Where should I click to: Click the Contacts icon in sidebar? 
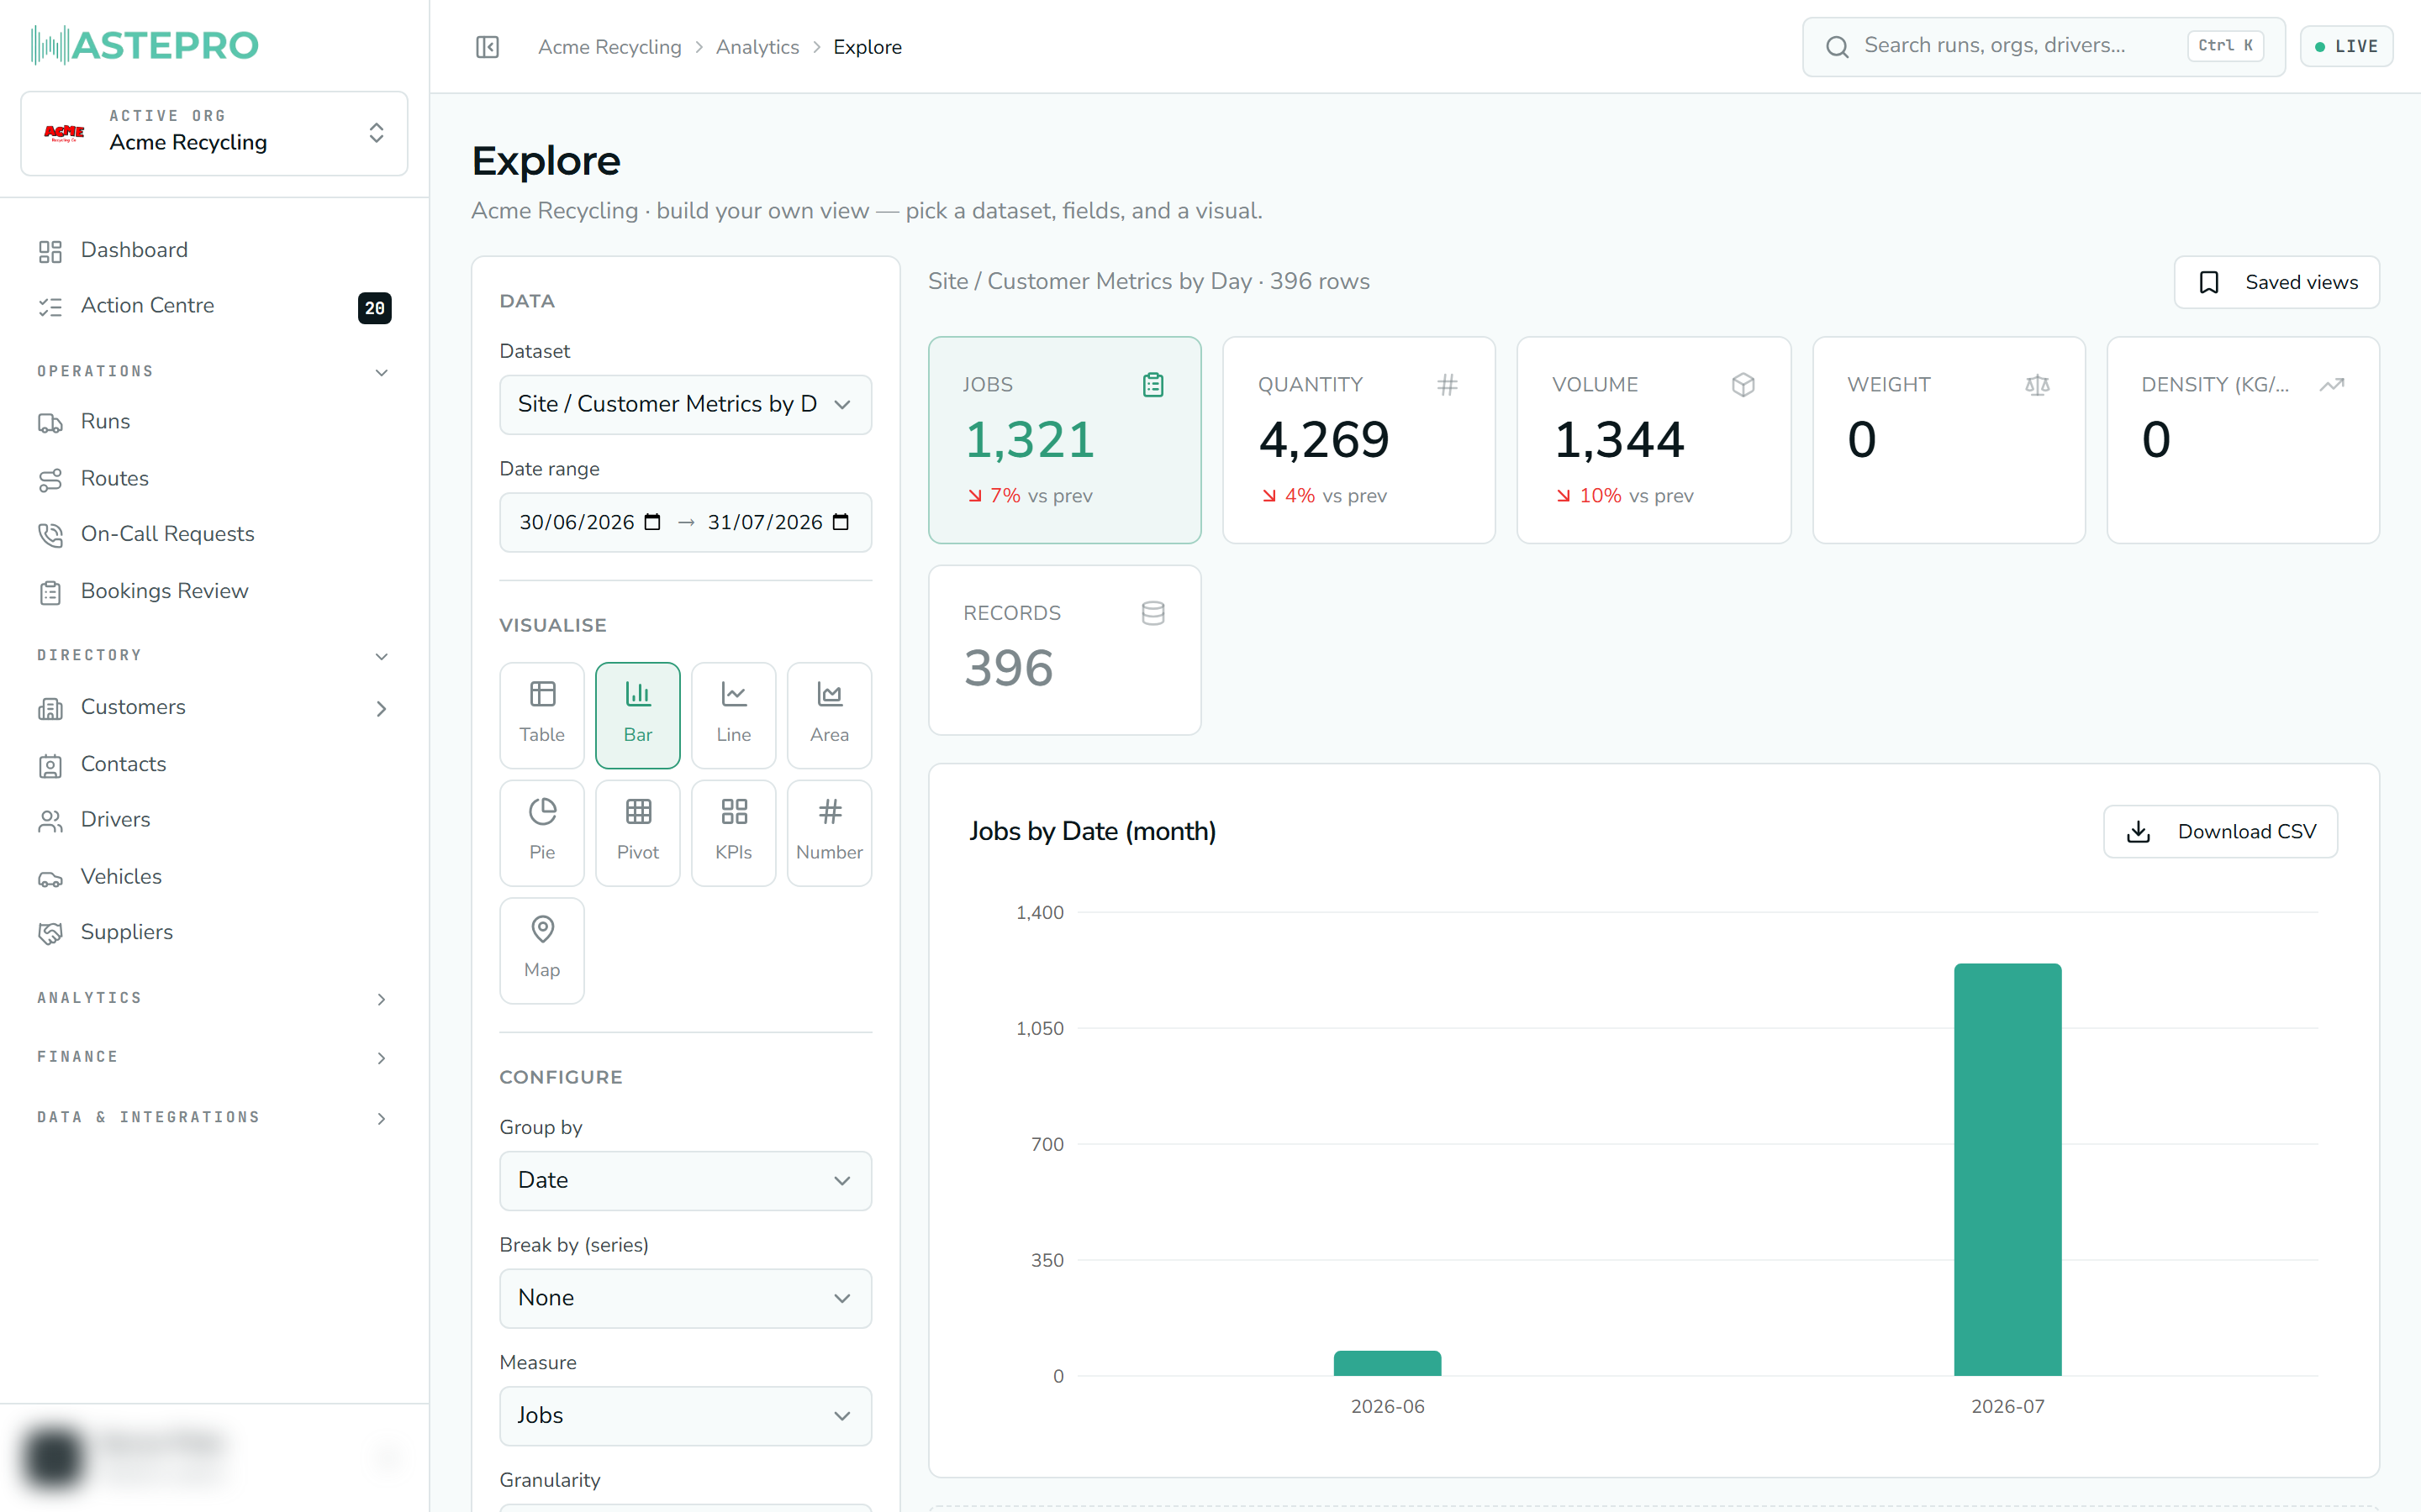[50, 765]
